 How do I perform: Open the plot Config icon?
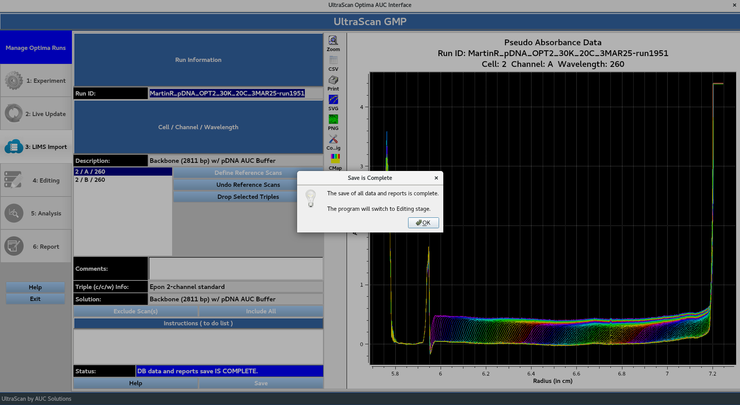pyautogui.click(x=333, y=139)
